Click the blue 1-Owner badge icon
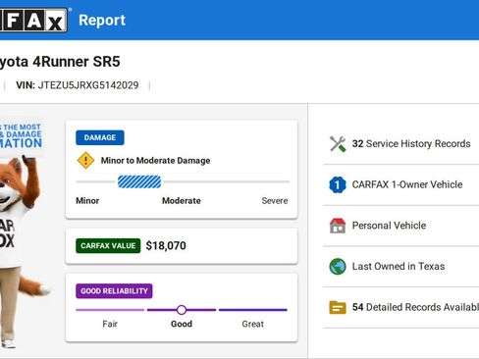Image resolution: width=479 pixels, height=359 pixels. coord(338,184)
